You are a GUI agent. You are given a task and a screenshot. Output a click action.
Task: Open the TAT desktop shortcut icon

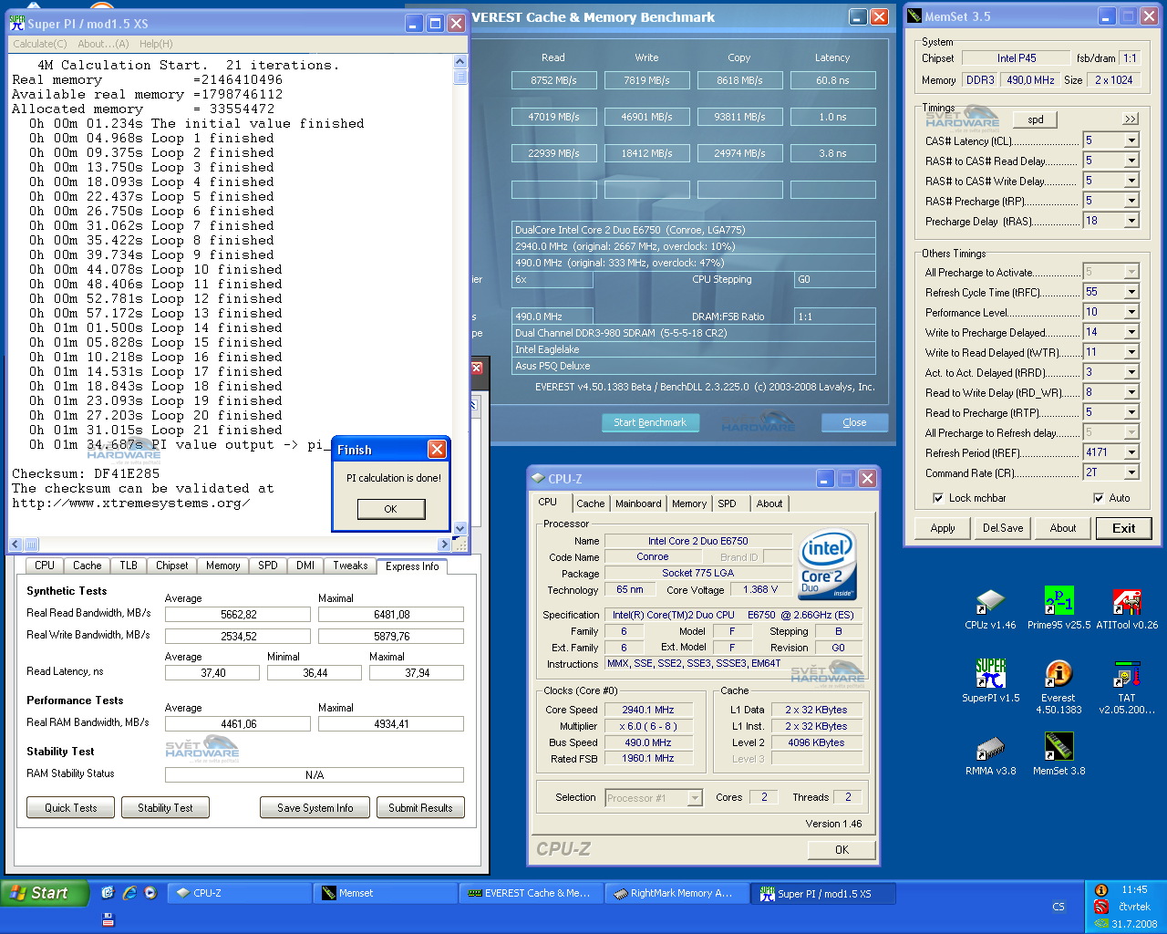pos(1127,675)
